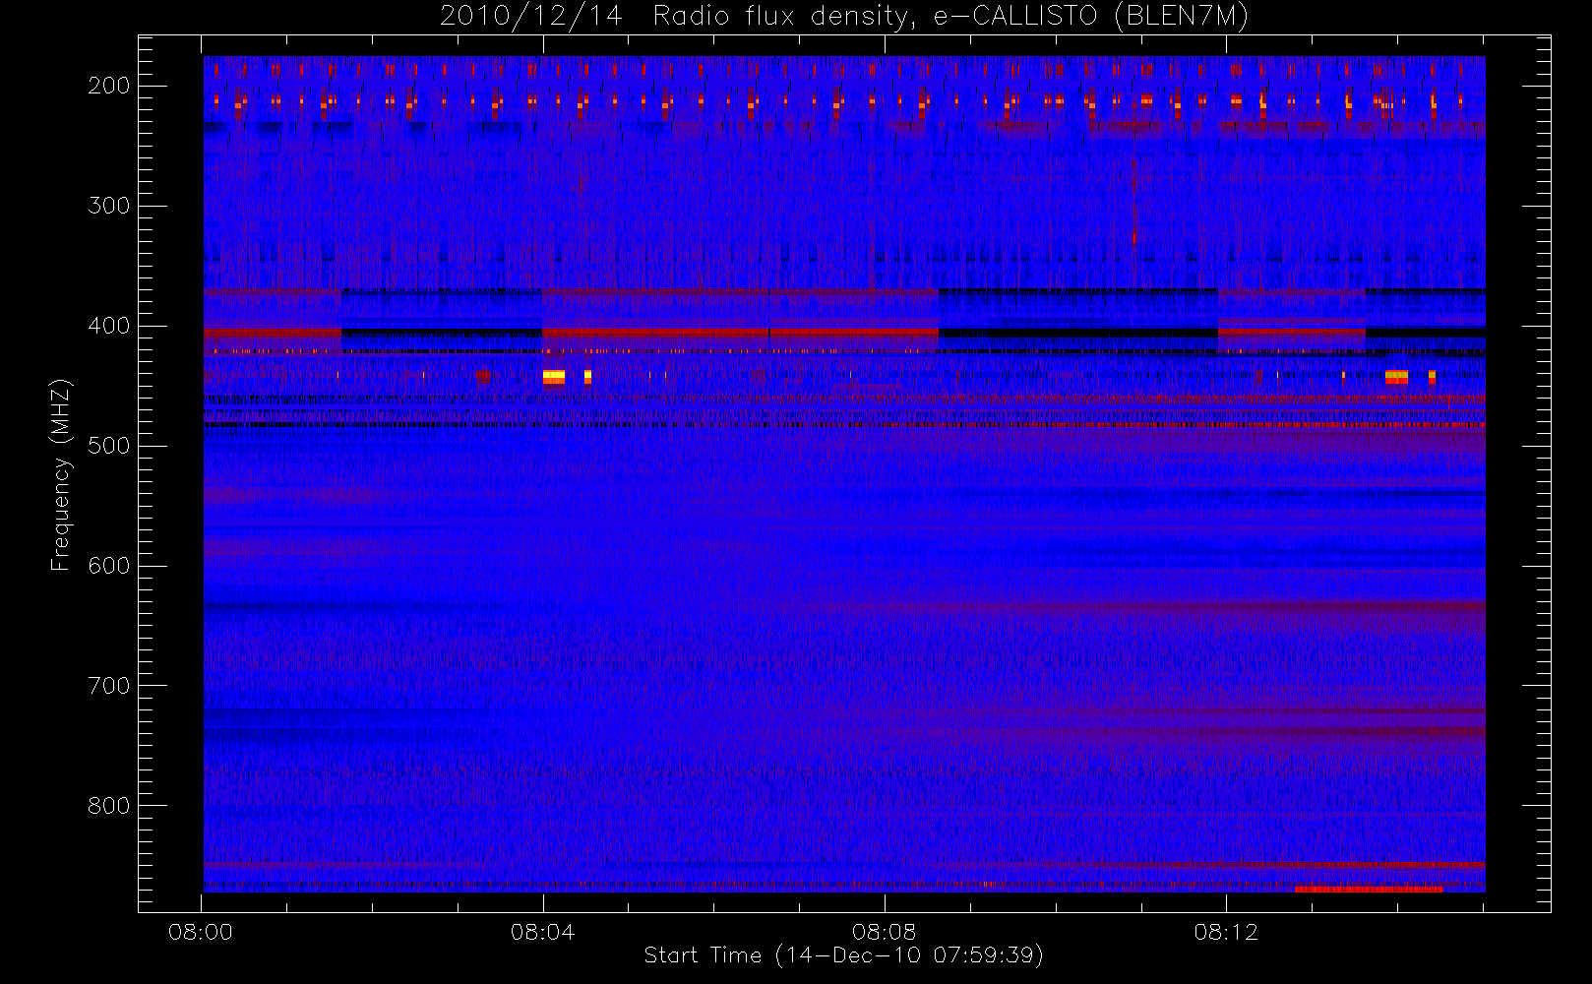This screenshot has height=984, width=1592.
Task: Click the 'Frequency (MHZ)' axis label
Action: click(x=61, y=474)
